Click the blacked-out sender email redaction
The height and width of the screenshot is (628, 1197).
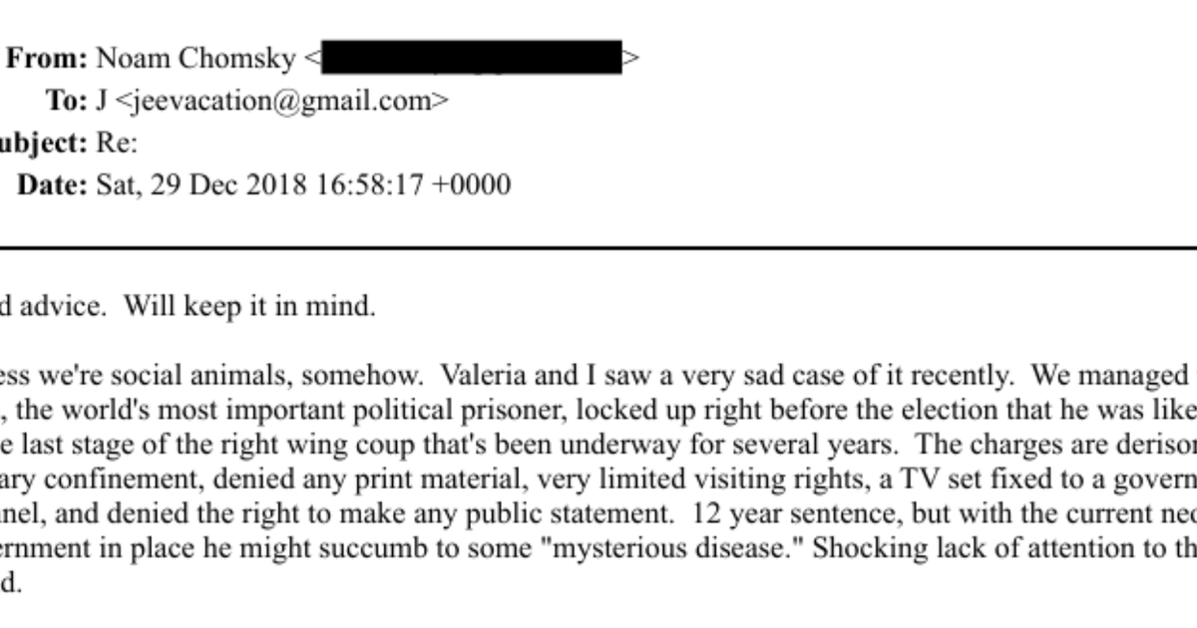pos(471,59)
